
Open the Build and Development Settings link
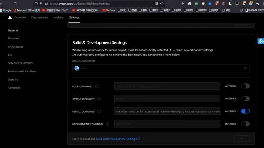(x=118, y=139)
